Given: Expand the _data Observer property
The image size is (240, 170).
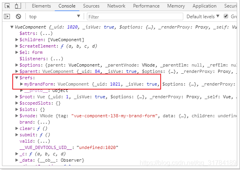Looking at the screenshot, I should (17, 160).
